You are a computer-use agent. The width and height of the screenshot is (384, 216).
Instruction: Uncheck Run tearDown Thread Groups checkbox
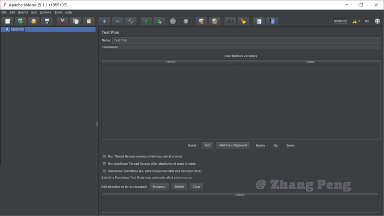(104, 163)
